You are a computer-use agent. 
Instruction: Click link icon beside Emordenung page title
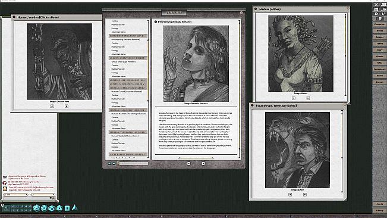156,22
